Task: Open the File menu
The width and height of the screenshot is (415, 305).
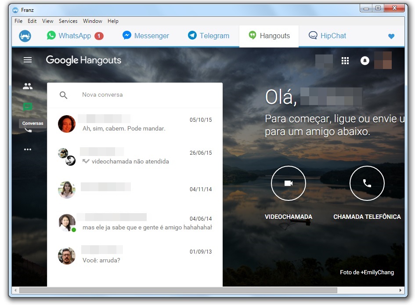Action: coord(18,21)
